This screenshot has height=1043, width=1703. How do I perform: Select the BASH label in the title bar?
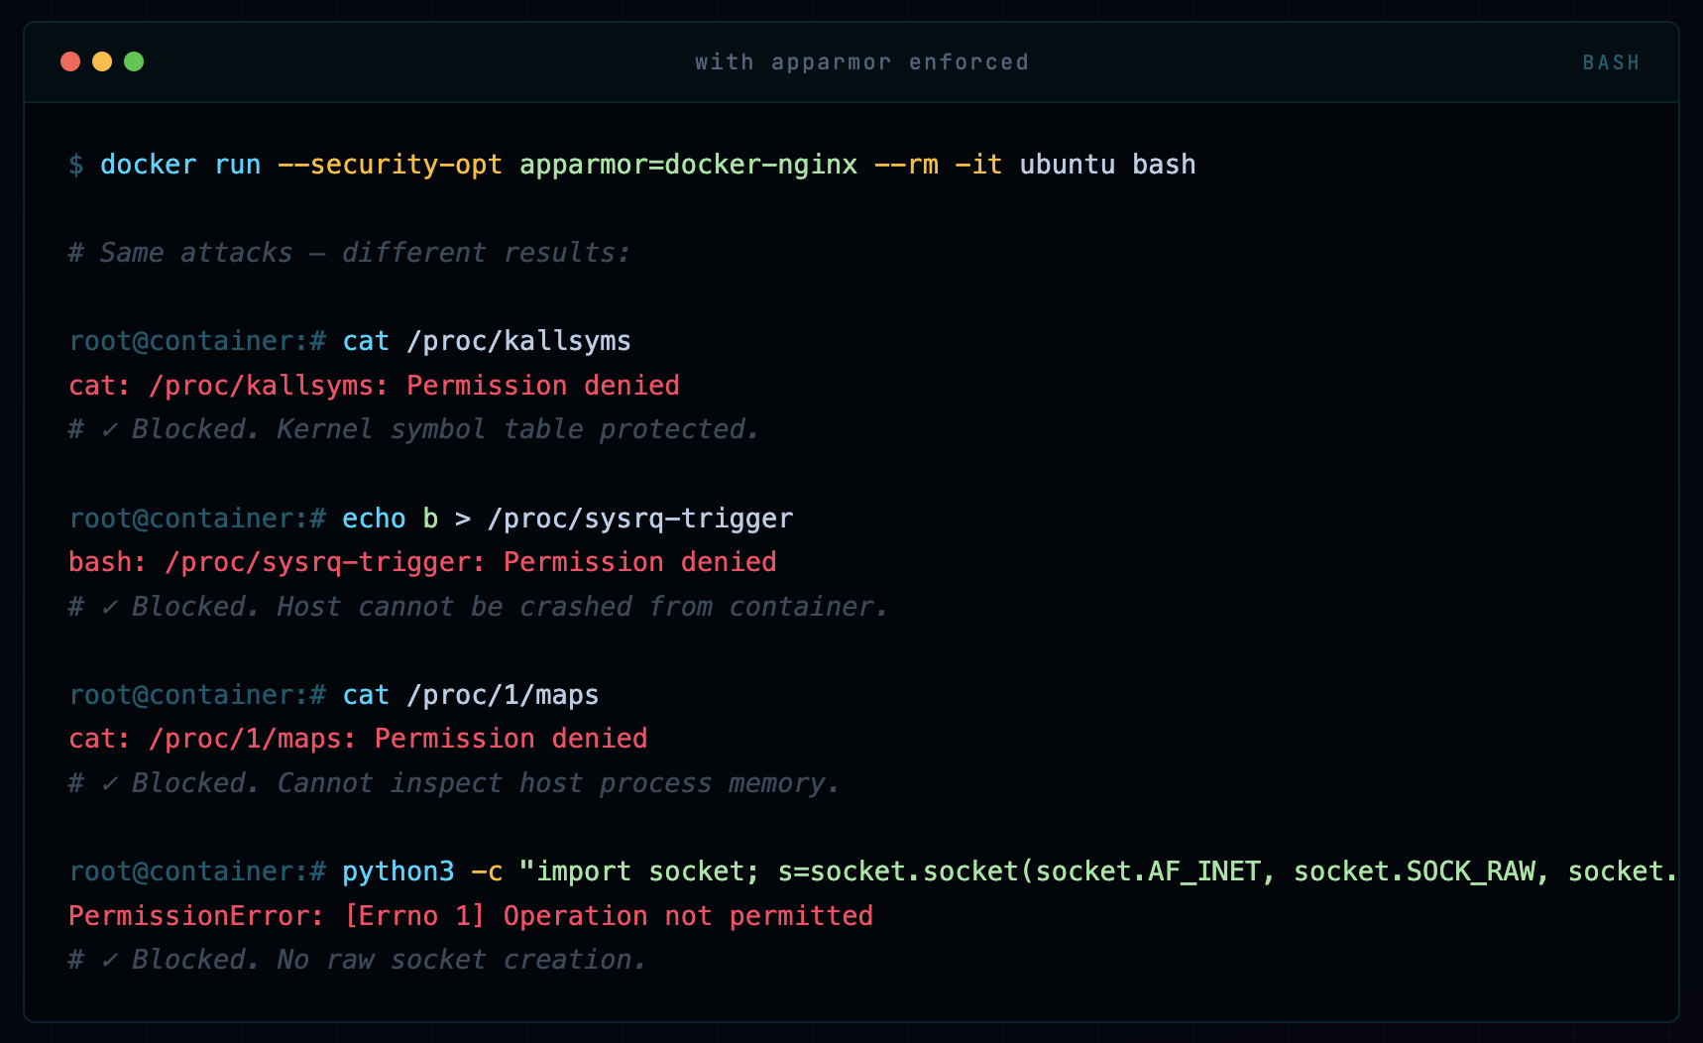tap(1611, 62)
